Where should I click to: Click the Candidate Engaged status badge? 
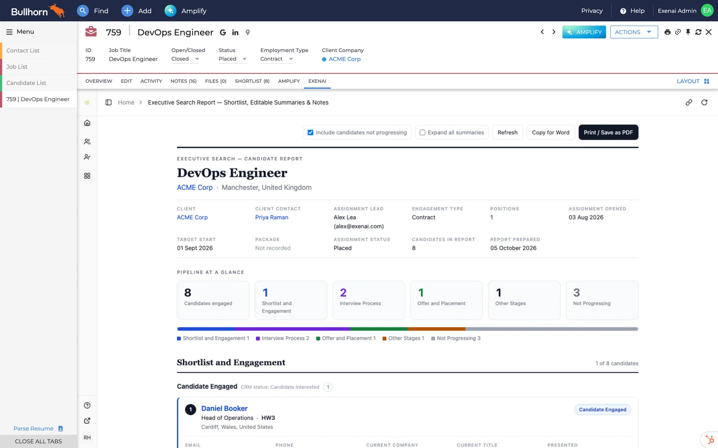coord(603,409)
